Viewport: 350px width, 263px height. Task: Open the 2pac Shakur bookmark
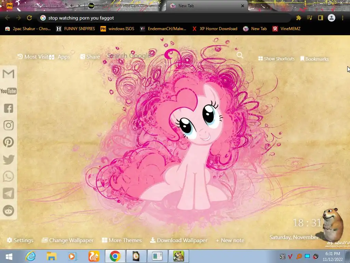click(28, 29)
